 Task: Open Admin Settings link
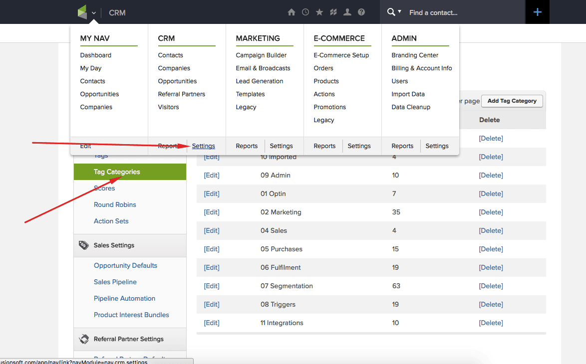pyautogui.click(x=437, y=146)
